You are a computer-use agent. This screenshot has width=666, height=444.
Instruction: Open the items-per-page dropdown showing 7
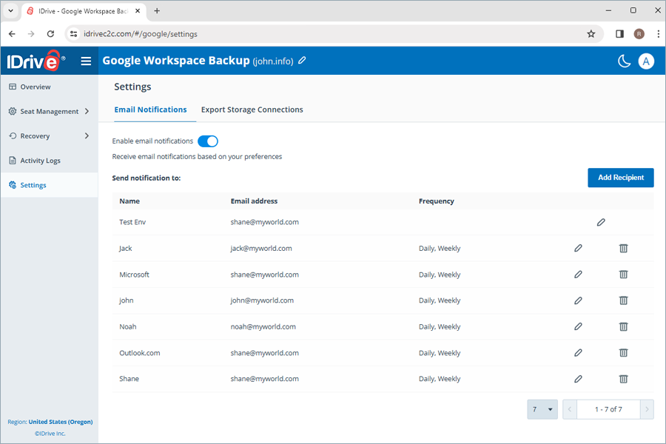click(x=542, y=409)
